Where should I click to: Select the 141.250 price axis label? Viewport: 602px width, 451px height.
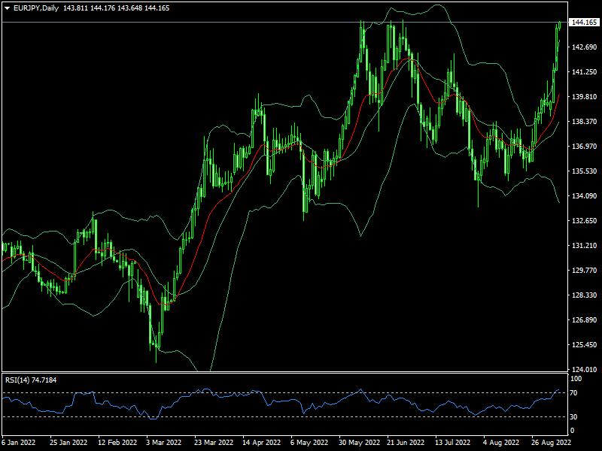tap(585, 72)
